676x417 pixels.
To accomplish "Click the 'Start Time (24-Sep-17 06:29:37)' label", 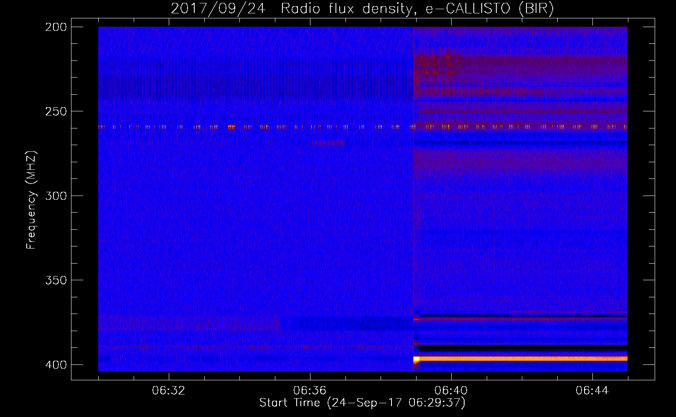I will tap(362, 403).
